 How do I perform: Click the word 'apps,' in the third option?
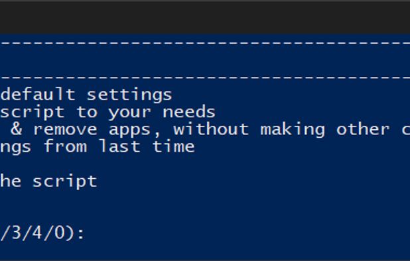[135, 130]
